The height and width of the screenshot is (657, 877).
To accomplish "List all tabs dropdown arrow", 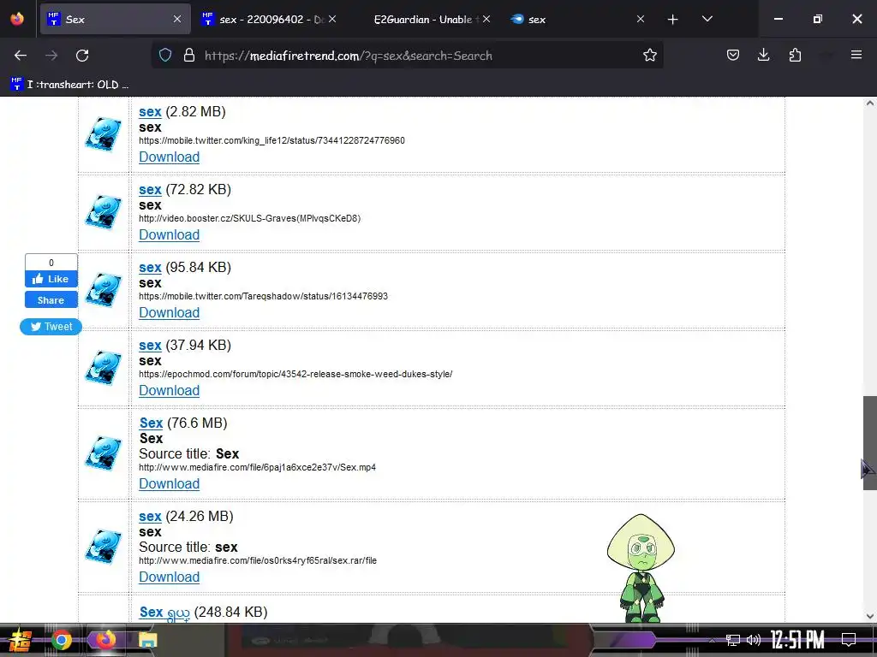I will [707, 19].
